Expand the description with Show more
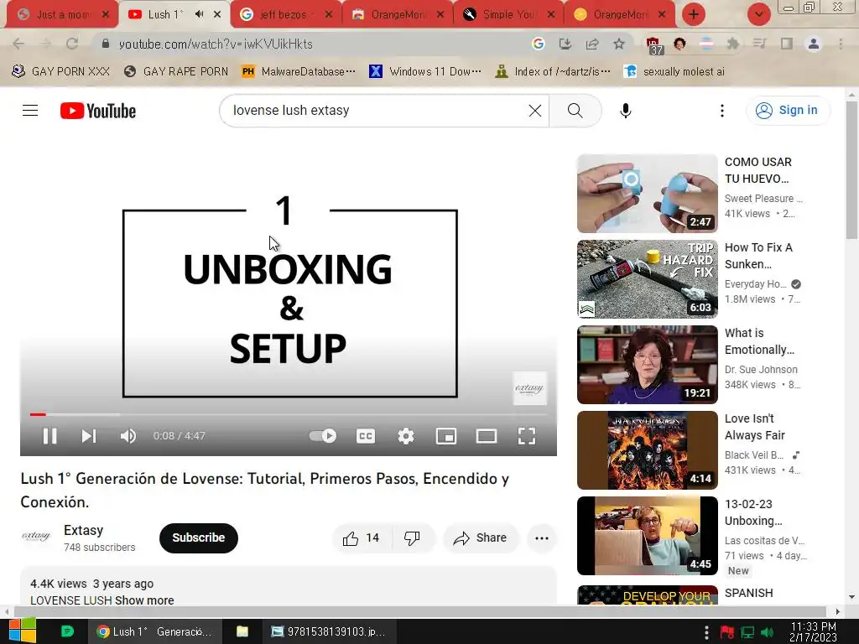 pyautogui.click(x=144, y=600)
